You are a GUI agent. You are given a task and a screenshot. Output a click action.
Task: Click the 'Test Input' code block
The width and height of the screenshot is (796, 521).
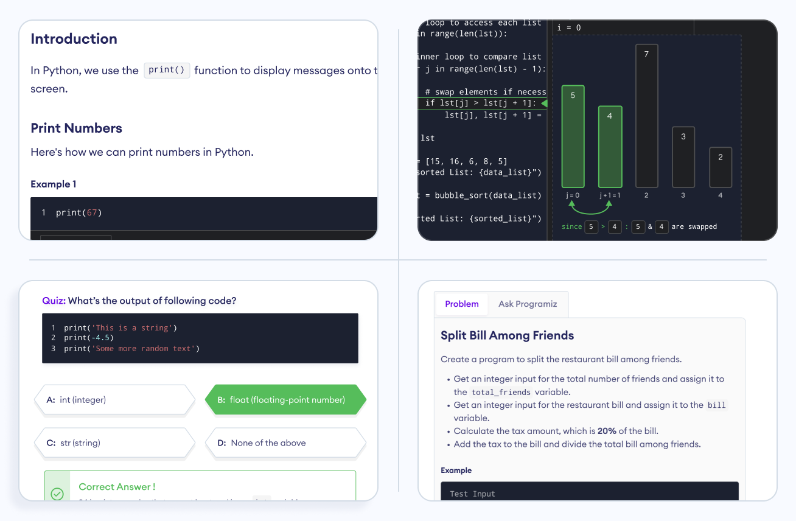[x=590, y=491]
